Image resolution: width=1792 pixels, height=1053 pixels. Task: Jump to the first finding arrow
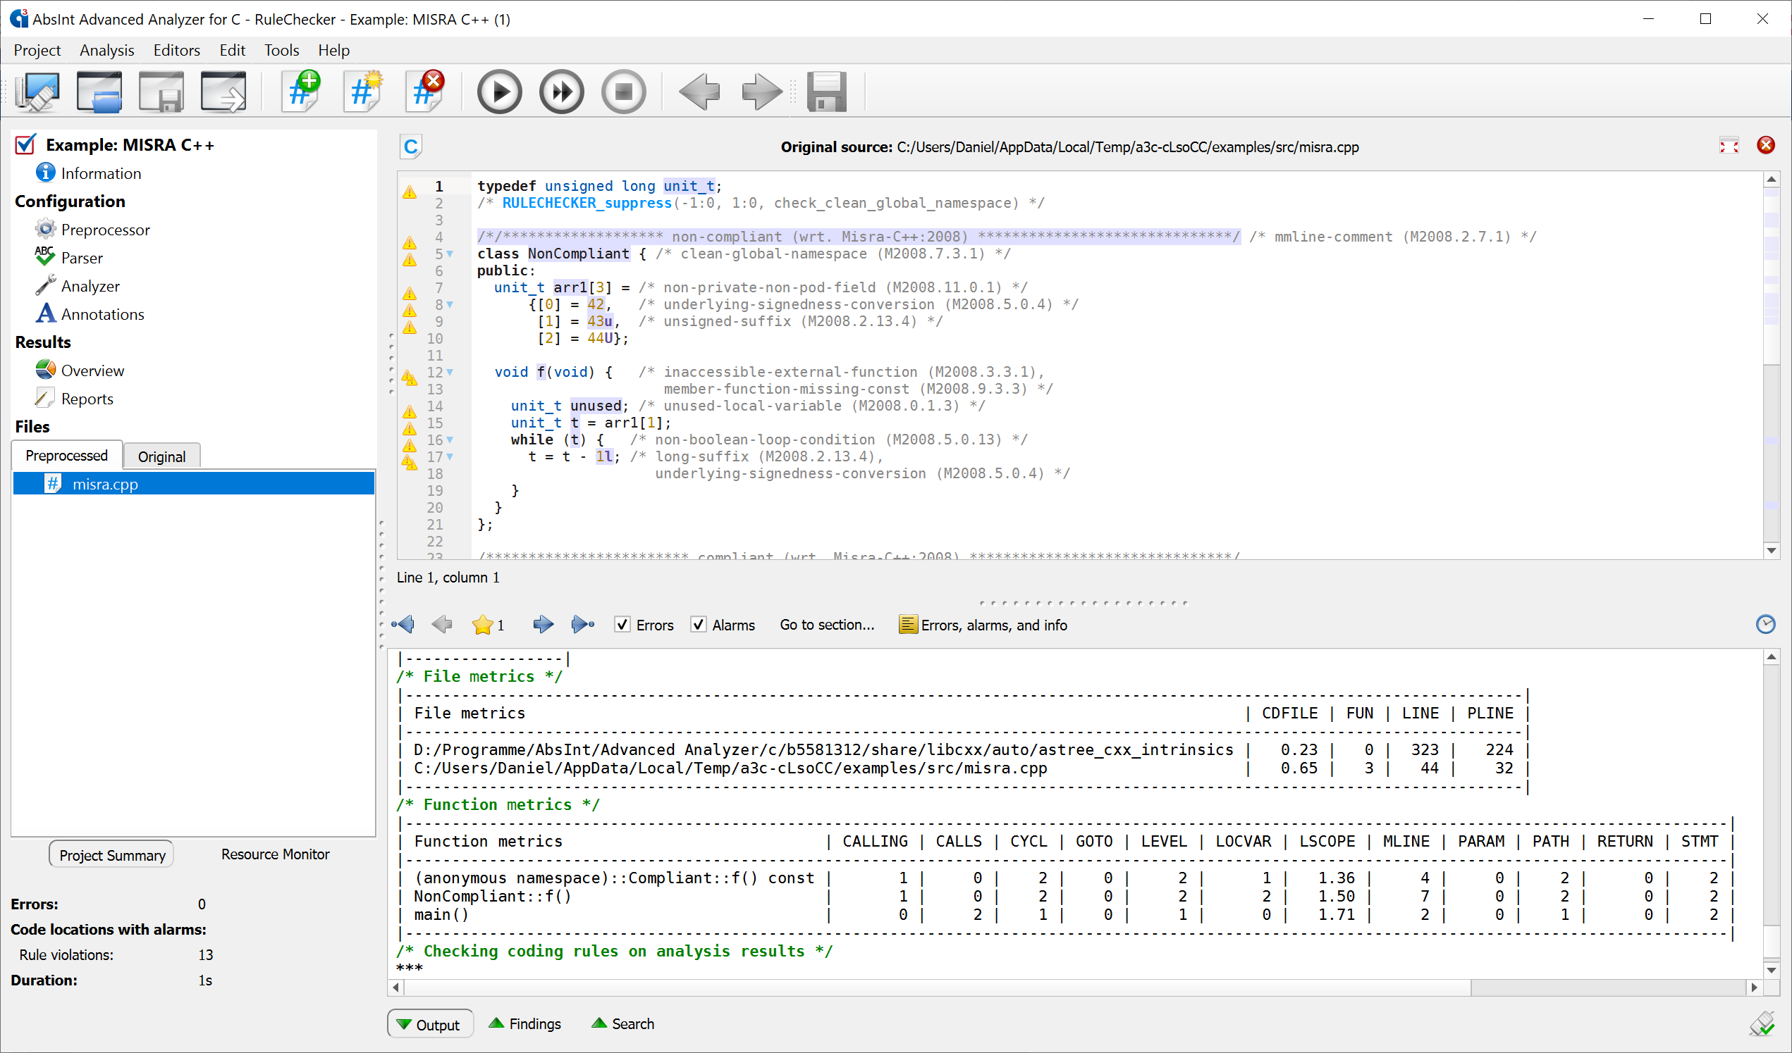[403, 625]
